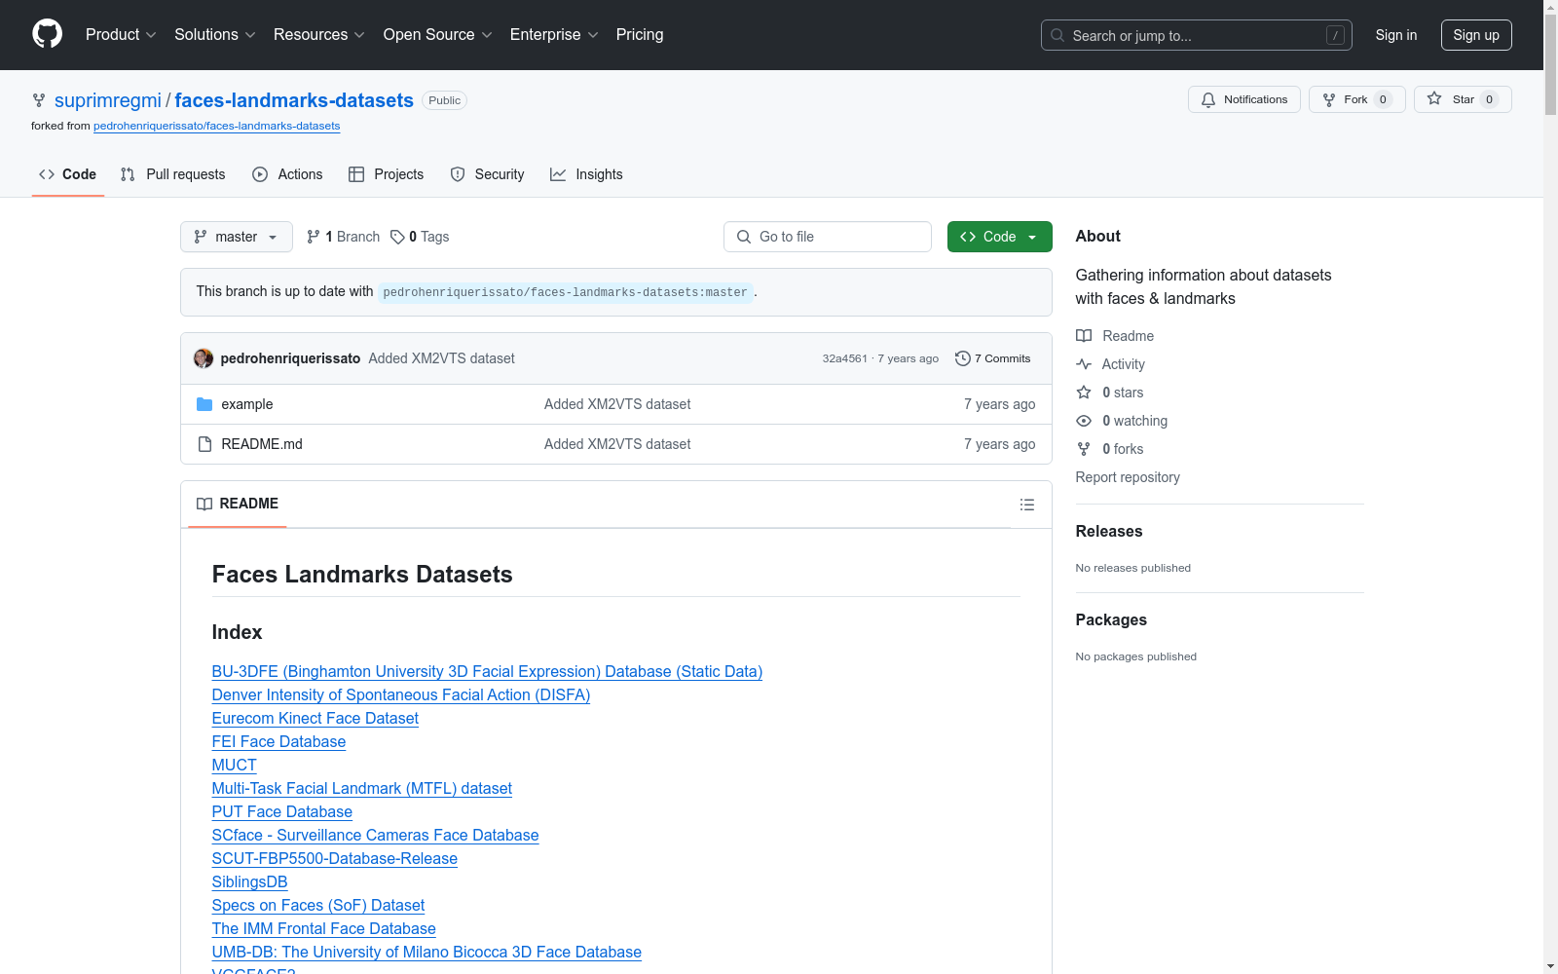Click pedrohenriquerissato's avatar image
This screenshot has width=1558, height=974.
[x=204, y=358]
